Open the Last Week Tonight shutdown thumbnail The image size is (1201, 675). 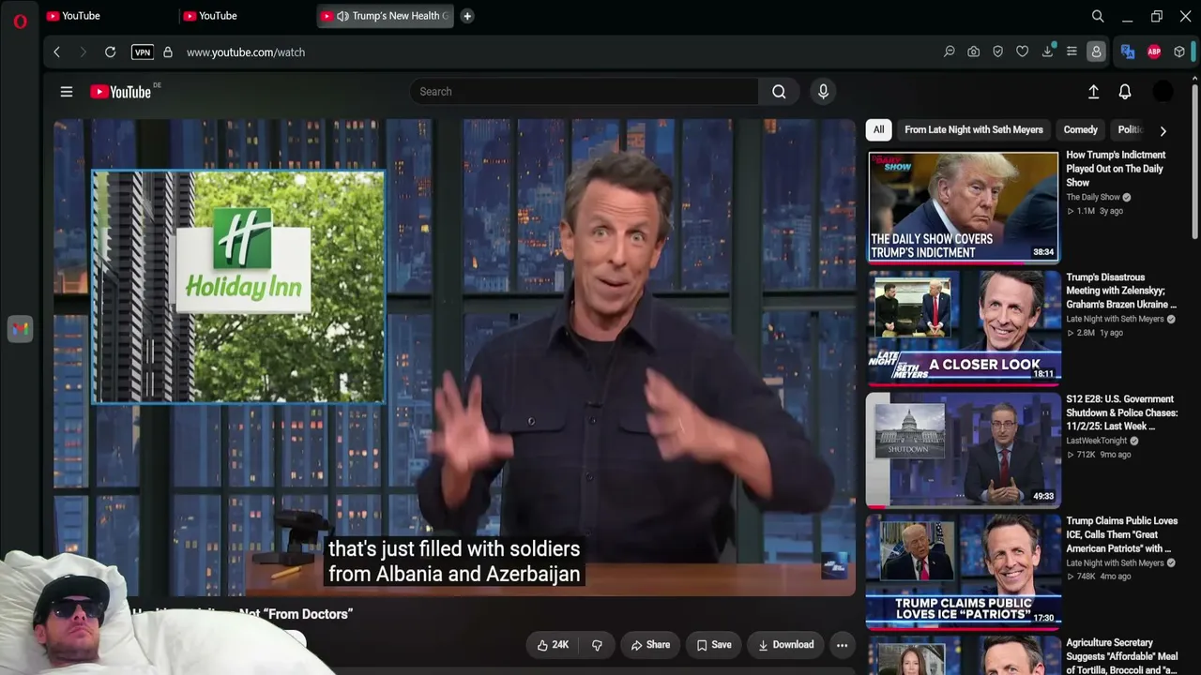(x=964, y=450)
